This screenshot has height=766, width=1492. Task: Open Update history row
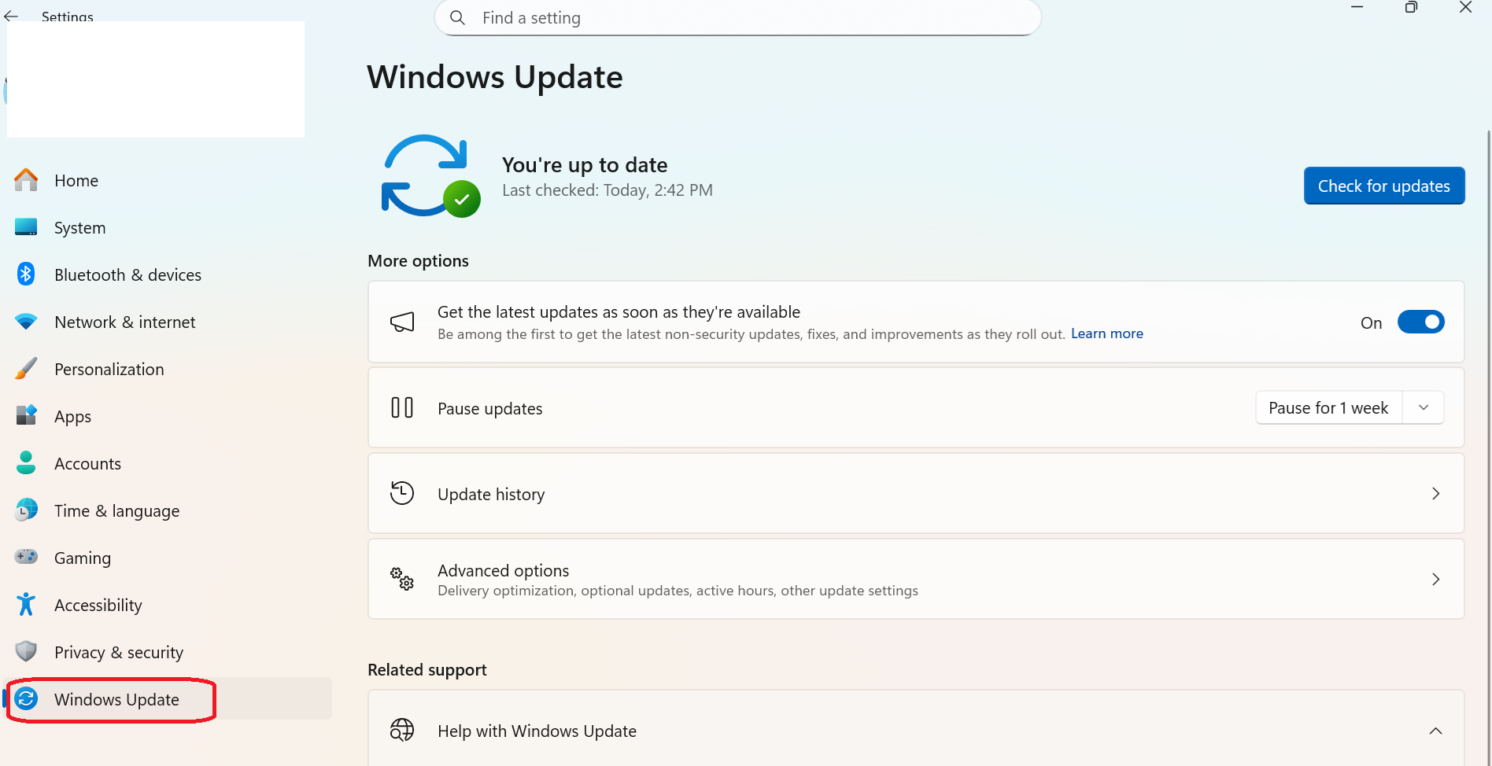[916, 493]
